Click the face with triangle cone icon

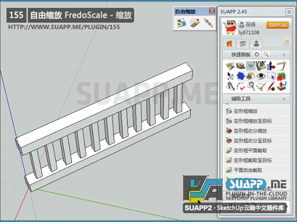click(261, 86)
